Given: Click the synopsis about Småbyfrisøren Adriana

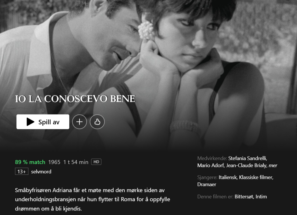Looking at the screenshot, I should click(x=93, y=199).
